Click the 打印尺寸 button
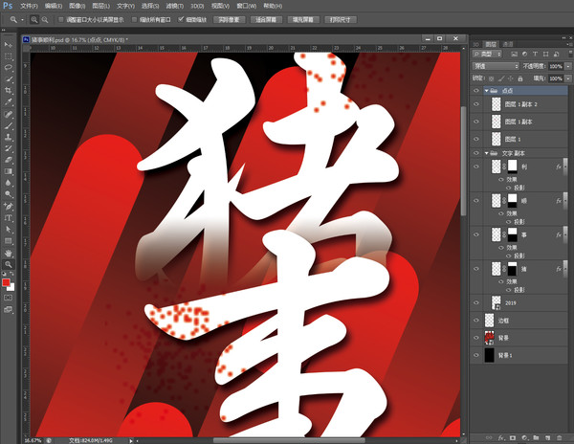 click(341, 20)
